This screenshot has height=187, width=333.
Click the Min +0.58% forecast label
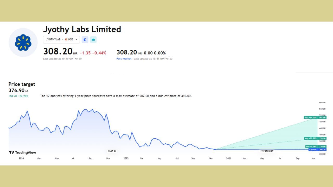311,147
